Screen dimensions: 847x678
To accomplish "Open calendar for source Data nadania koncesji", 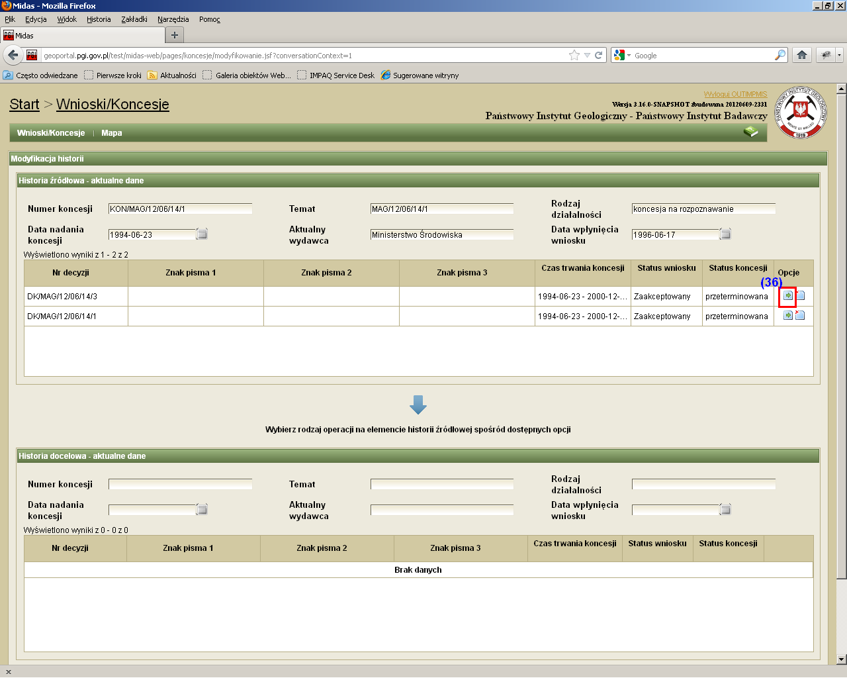I will point(202,234).
